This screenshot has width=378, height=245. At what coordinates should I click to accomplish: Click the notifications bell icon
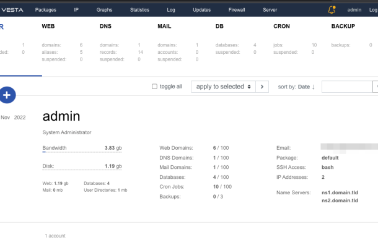click(332, 10)
